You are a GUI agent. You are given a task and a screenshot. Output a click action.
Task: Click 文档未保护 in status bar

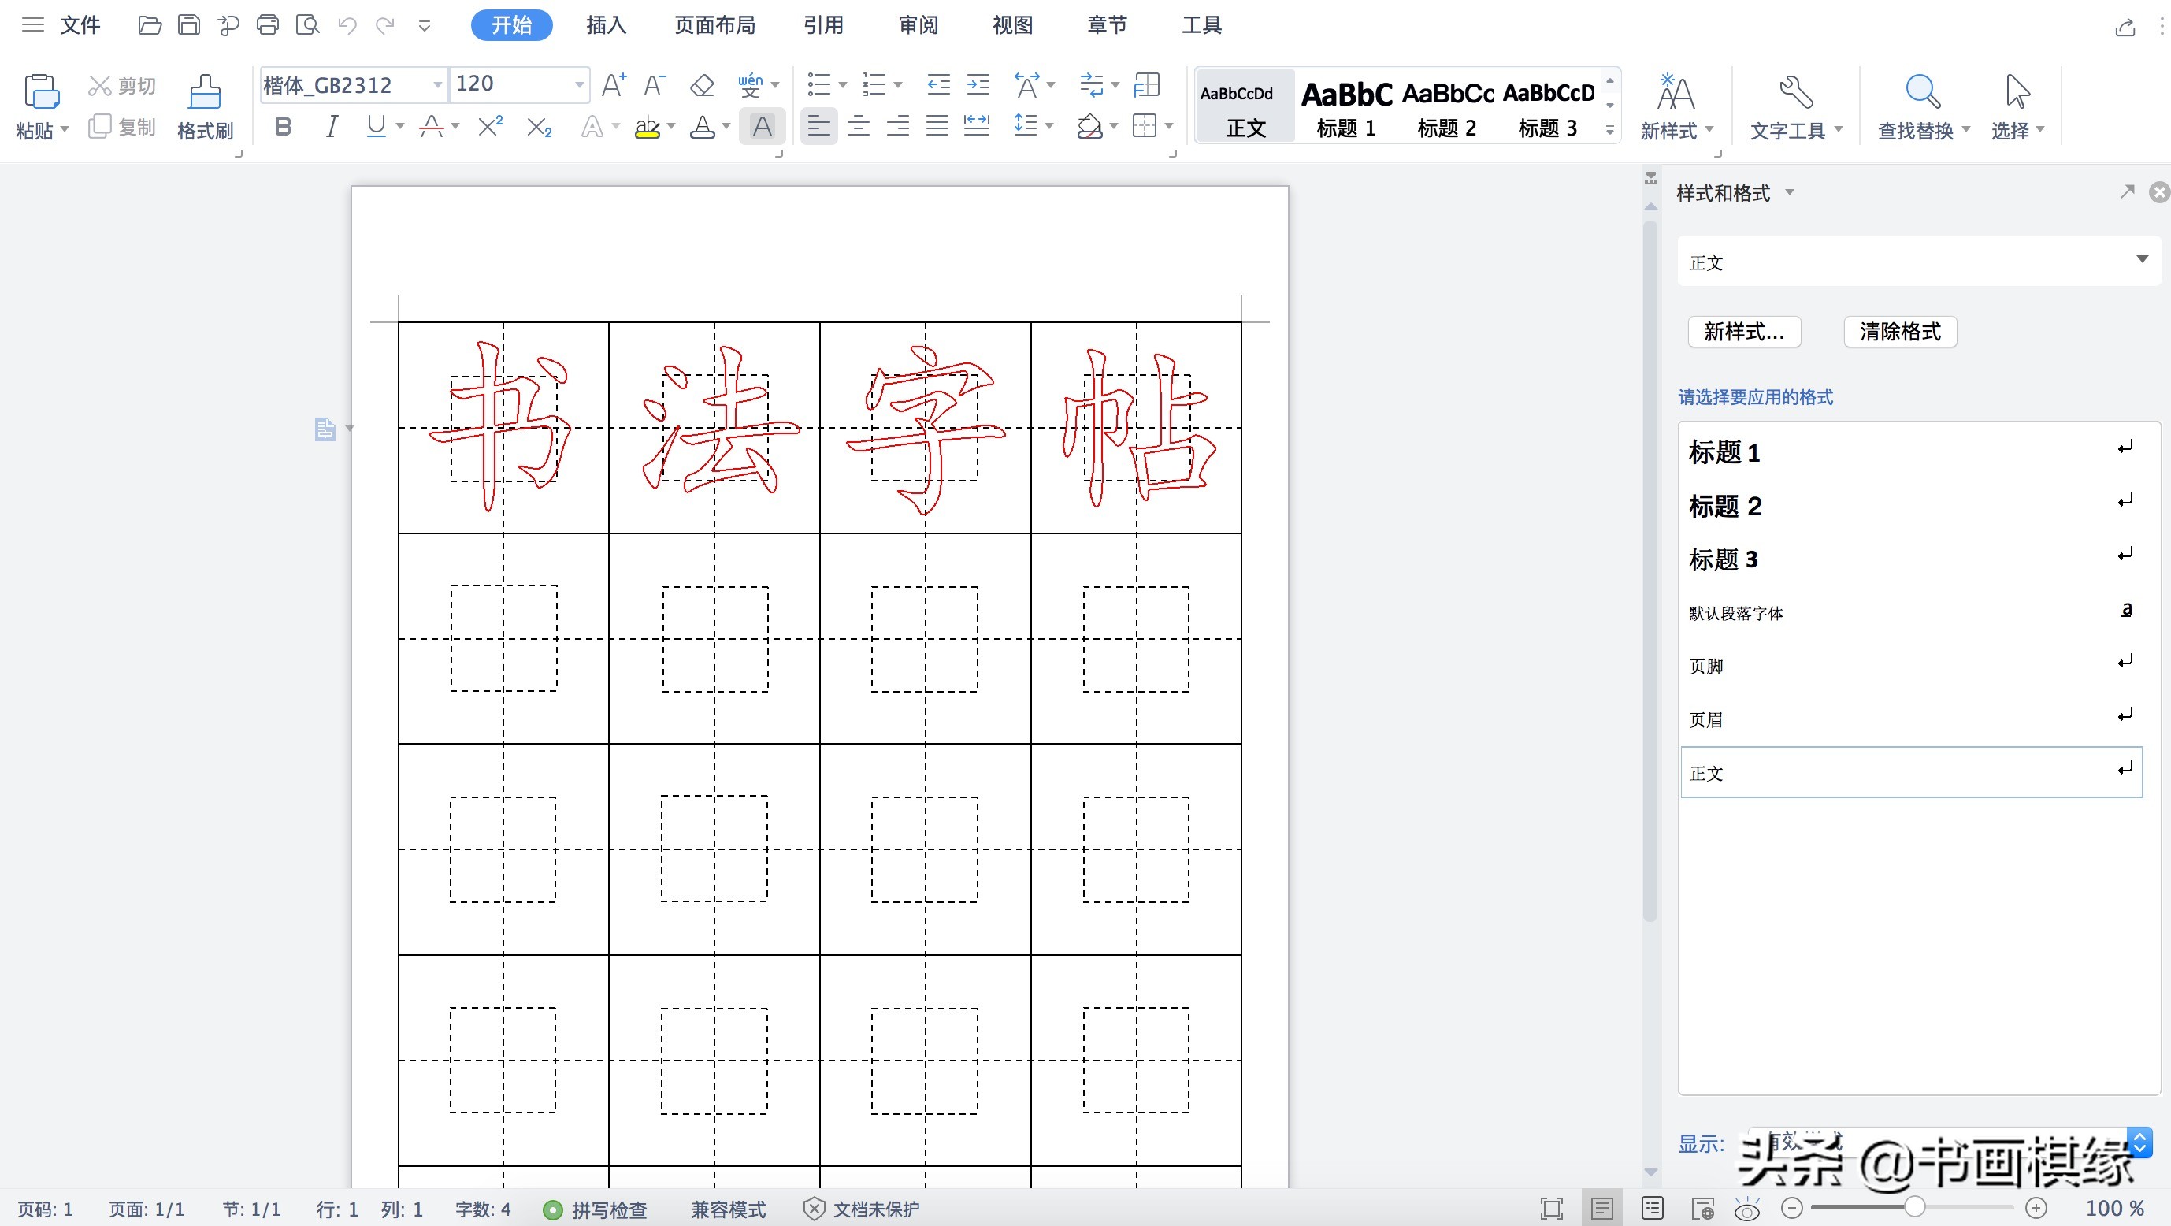(861, 1209)
